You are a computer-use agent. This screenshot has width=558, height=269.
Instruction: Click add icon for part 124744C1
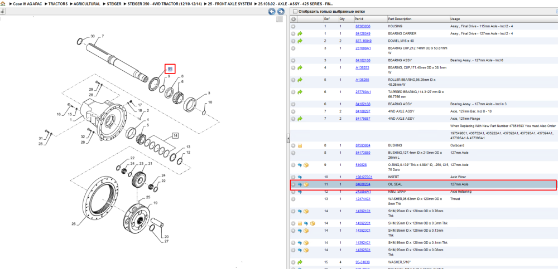(294, 199)
